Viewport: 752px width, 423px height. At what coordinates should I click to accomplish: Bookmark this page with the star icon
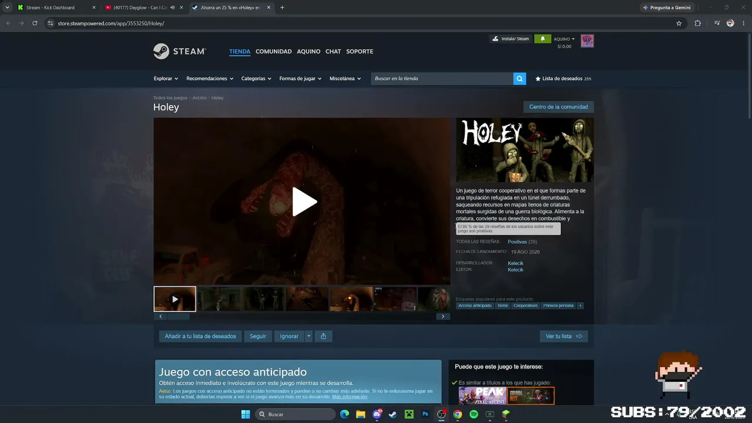point(679,23)
